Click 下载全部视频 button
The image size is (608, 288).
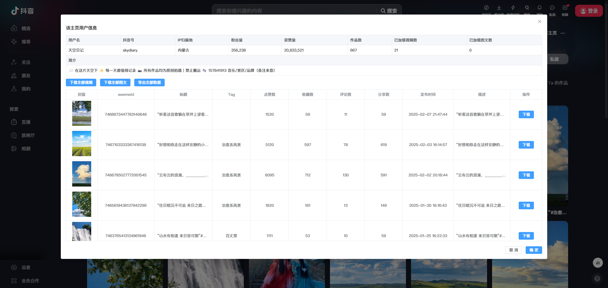coord(81,83)
